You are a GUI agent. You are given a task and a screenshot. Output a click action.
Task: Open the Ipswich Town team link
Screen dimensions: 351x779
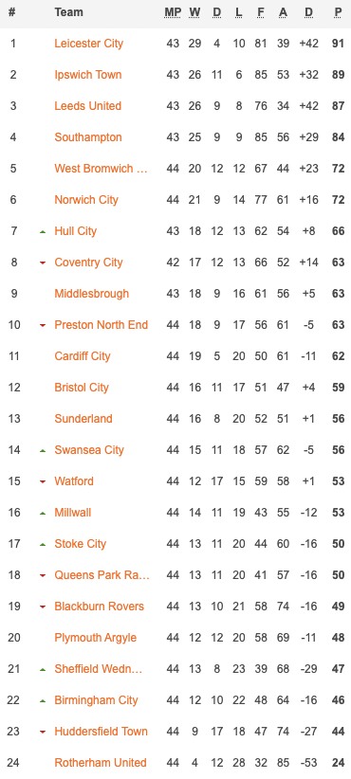[88, 75]
